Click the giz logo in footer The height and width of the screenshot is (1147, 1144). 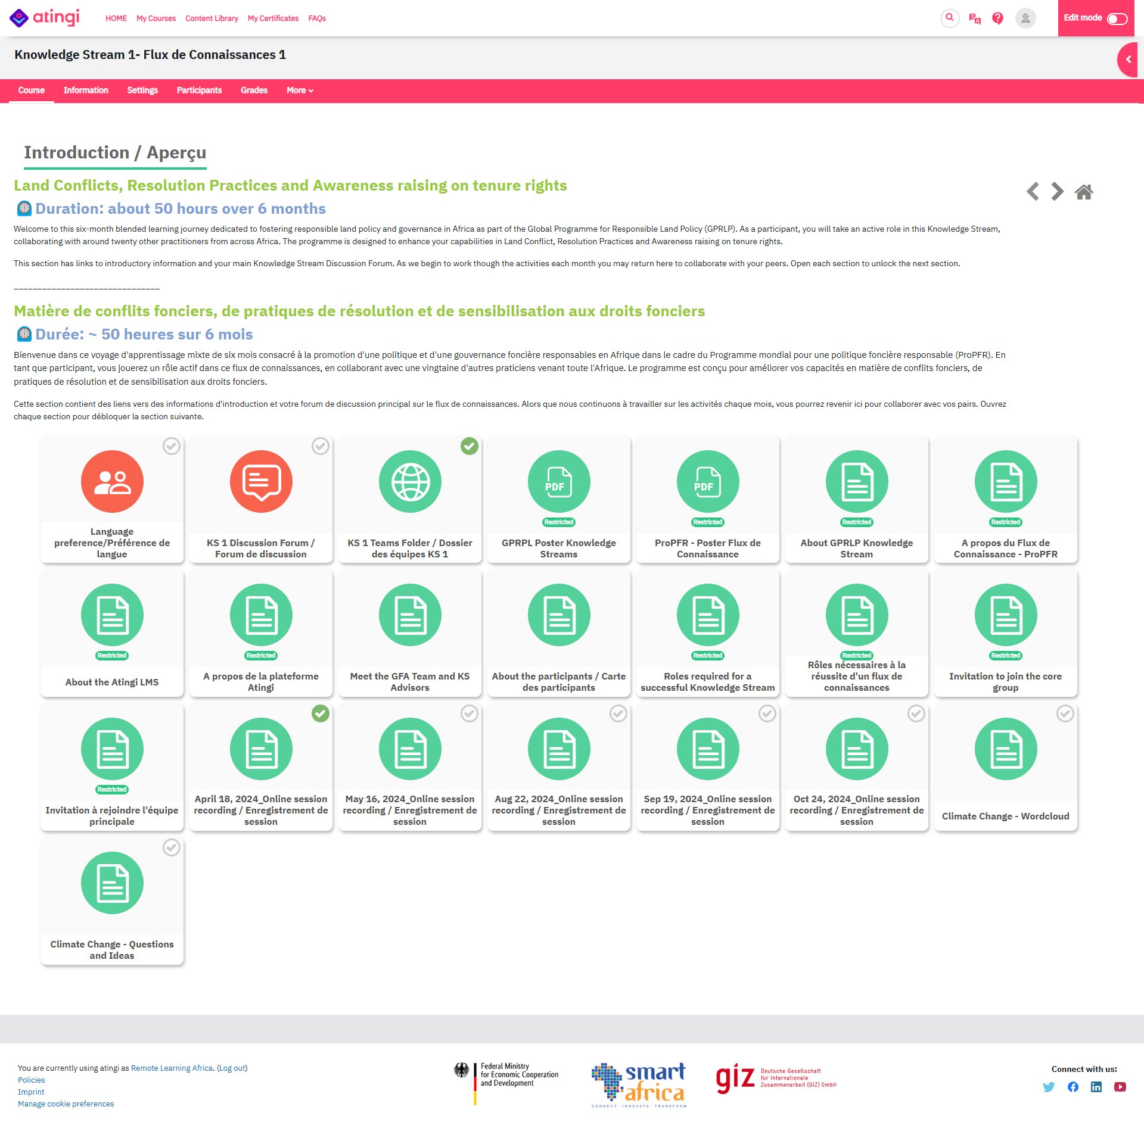(x=776, y=1079)
